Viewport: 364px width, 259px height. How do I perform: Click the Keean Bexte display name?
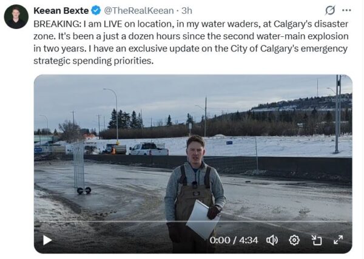coord(61,10)
